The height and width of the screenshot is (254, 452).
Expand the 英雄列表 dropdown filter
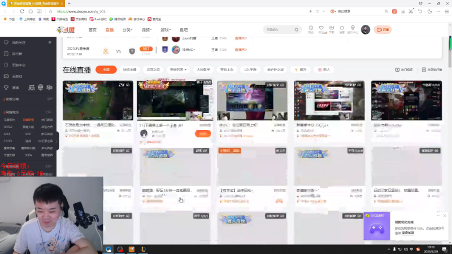click(178, 69)
